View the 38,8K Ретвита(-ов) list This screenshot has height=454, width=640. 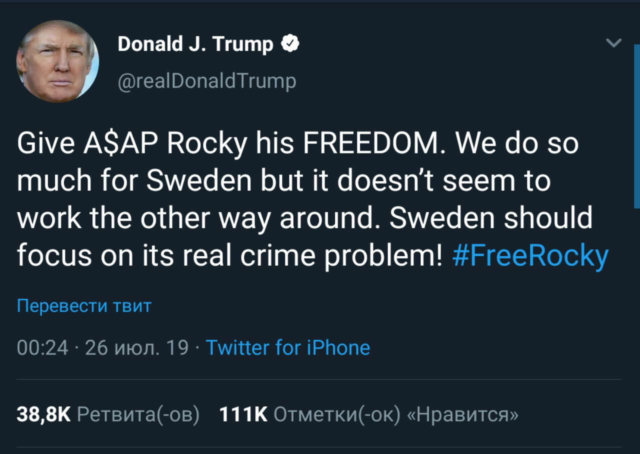click(108, 413)
